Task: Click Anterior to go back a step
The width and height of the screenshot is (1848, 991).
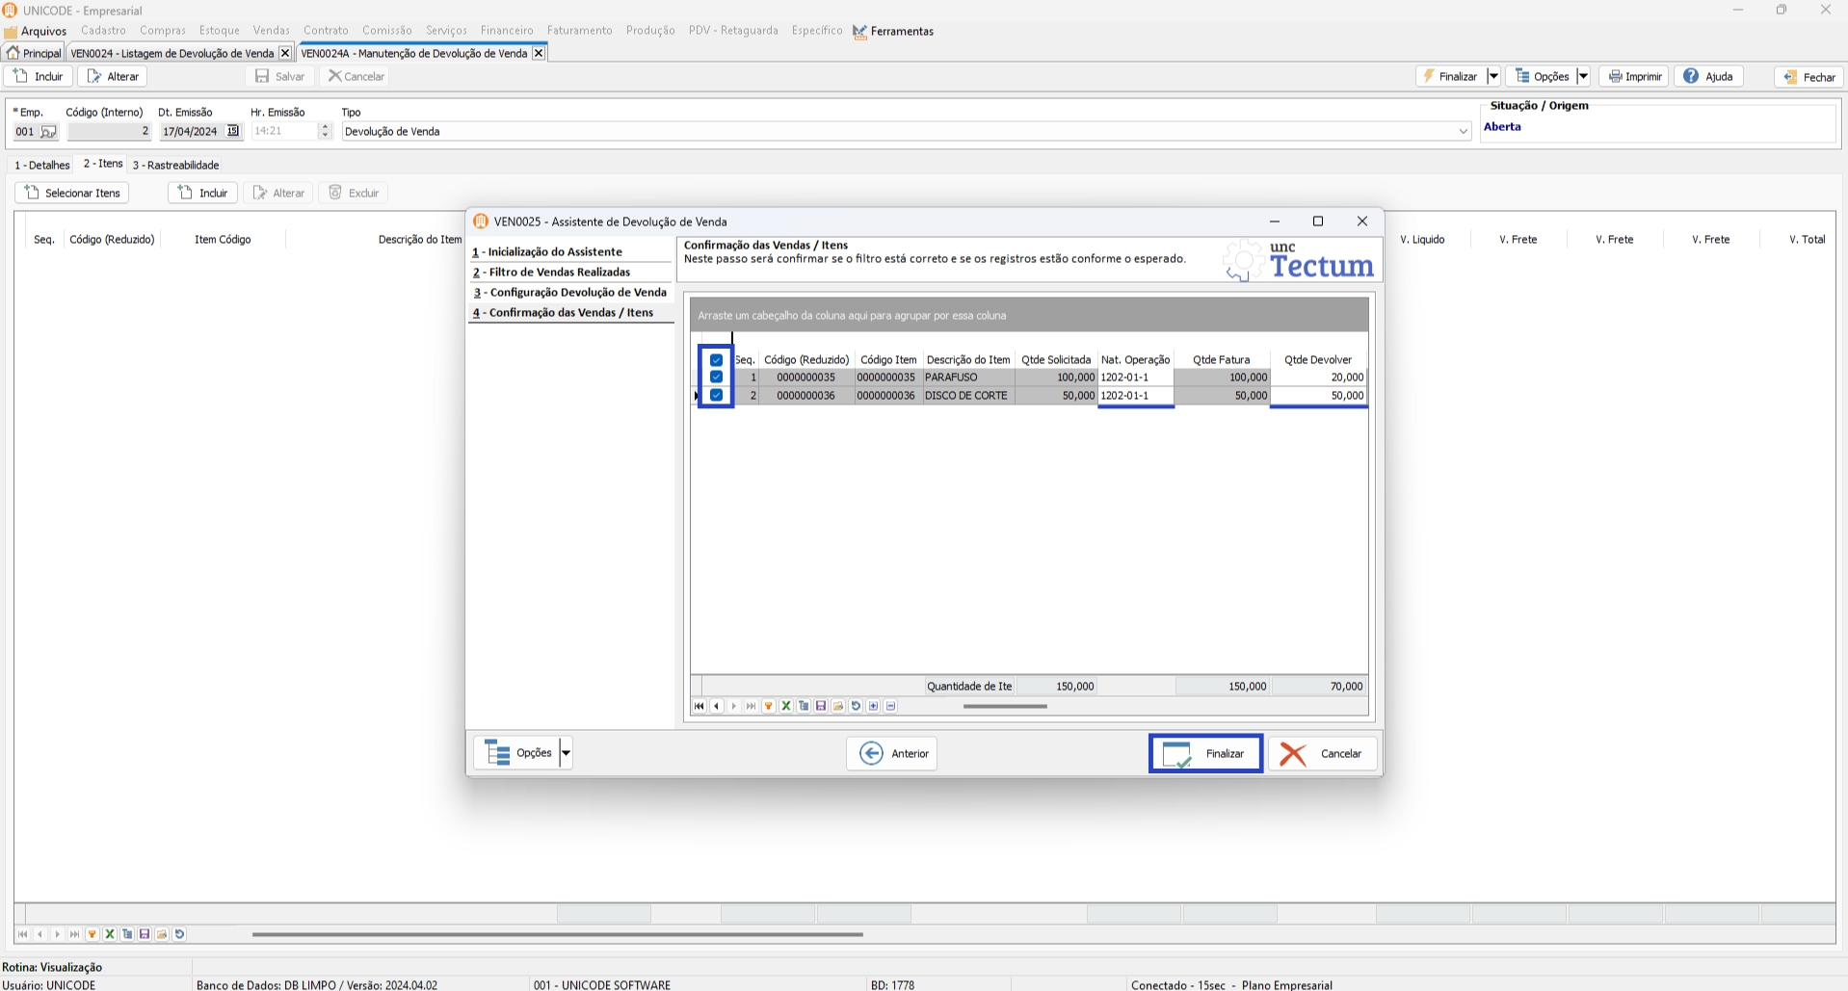Action: click(x=892, y=753)
